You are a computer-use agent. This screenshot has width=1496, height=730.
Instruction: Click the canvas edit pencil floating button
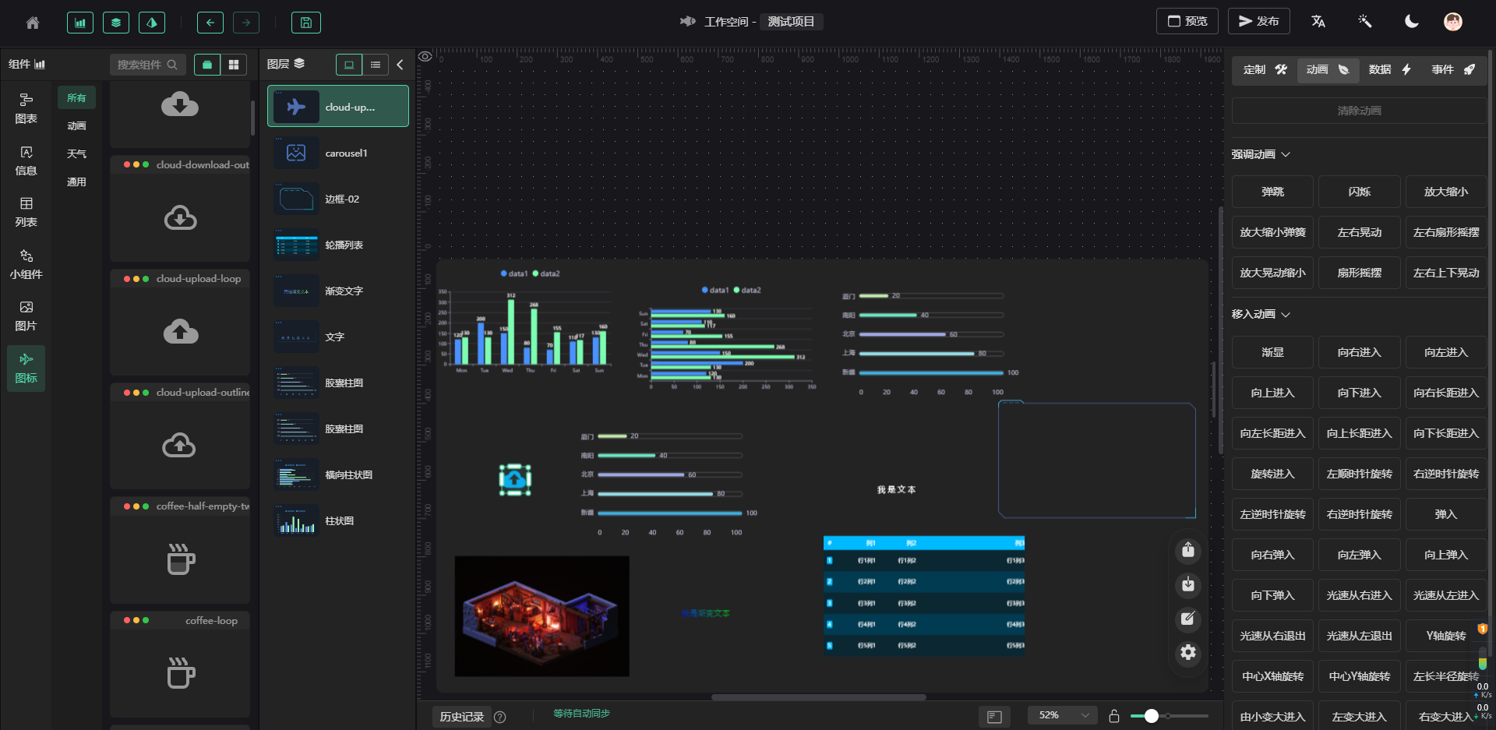pyautogui.click(x=1187, y=619)
